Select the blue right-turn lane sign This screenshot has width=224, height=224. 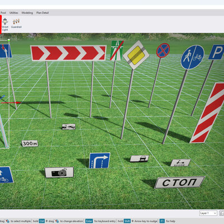tap(99, 161)
